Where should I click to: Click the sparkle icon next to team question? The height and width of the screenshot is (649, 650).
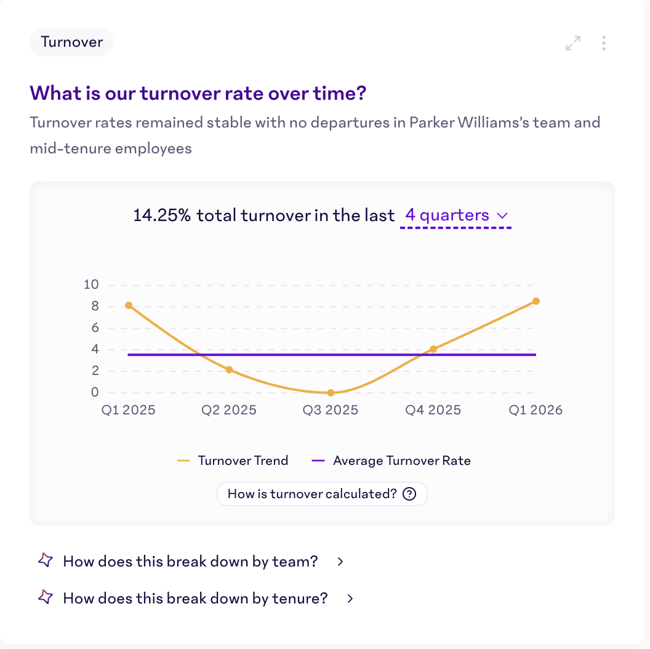(44, 561)
